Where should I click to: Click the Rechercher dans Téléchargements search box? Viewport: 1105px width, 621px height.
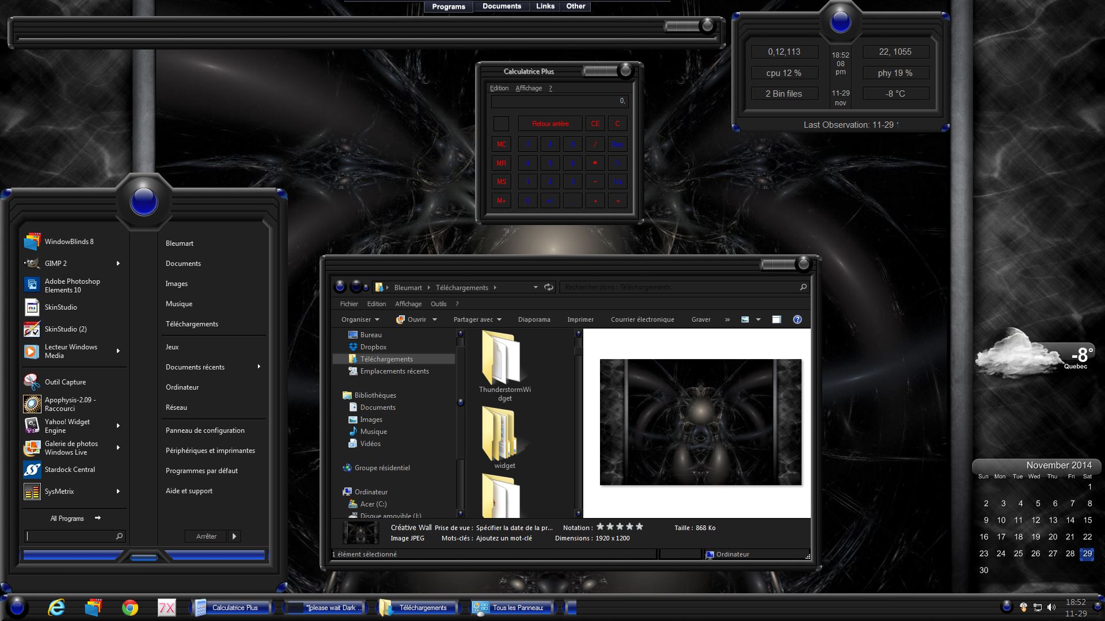tap(679, 287)
